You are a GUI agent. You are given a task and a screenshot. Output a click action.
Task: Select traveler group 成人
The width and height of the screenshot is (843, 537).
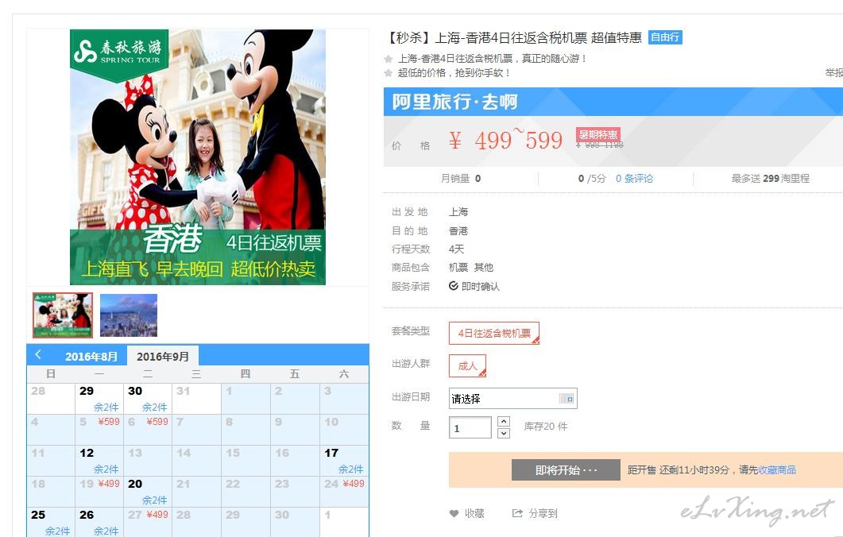[467, 366]
